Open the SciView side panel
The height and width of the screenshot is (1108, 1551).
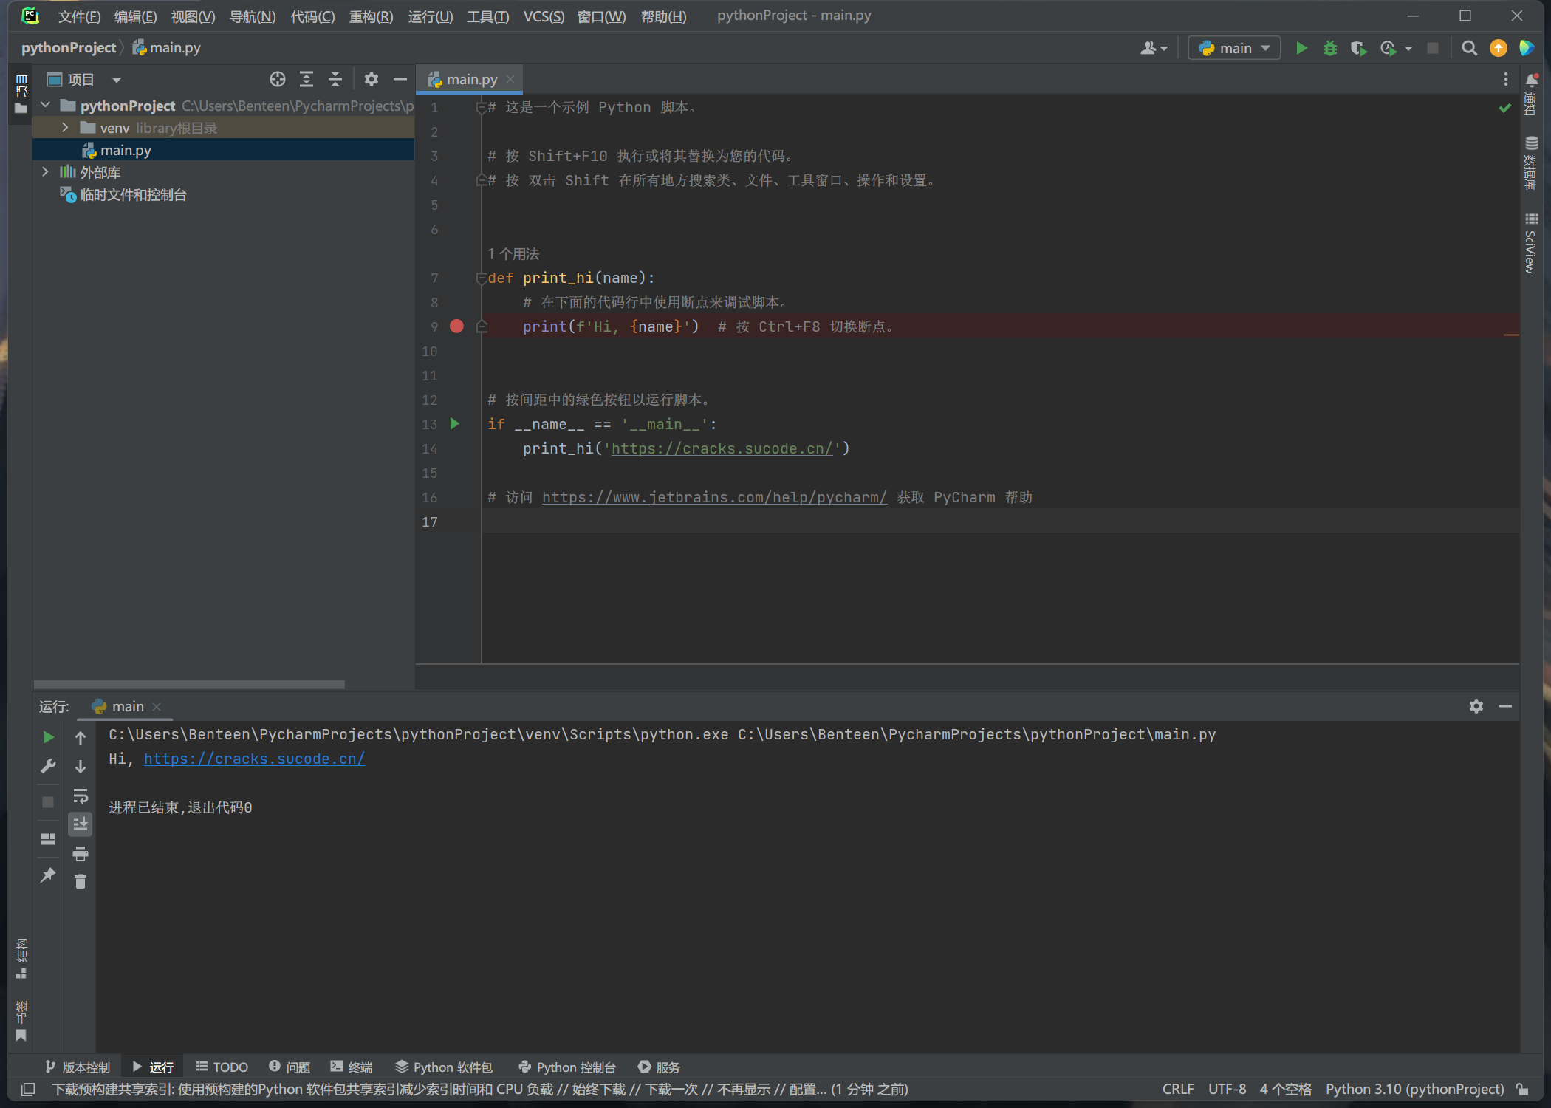1531,243
